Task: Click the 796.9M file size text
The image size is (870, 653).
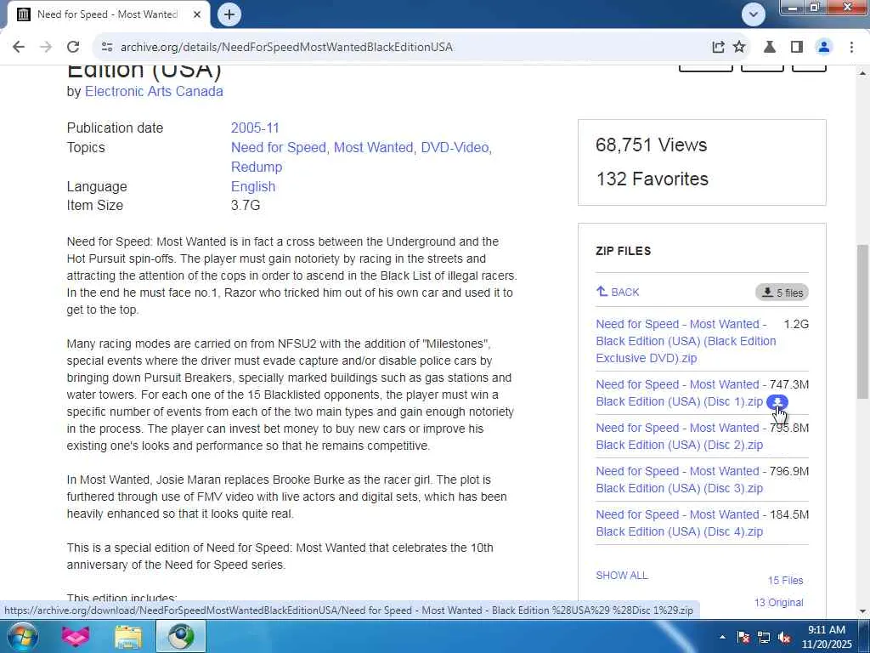Action: click(x=789, y=471)
